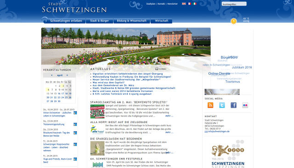Open the Twitter social media icon

222,105
